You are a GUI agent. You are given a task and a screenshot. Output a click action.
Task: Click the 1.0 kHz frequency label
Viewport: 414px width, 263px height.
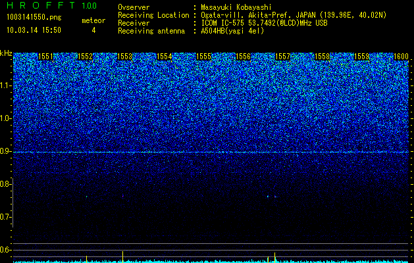coord(6,118)
